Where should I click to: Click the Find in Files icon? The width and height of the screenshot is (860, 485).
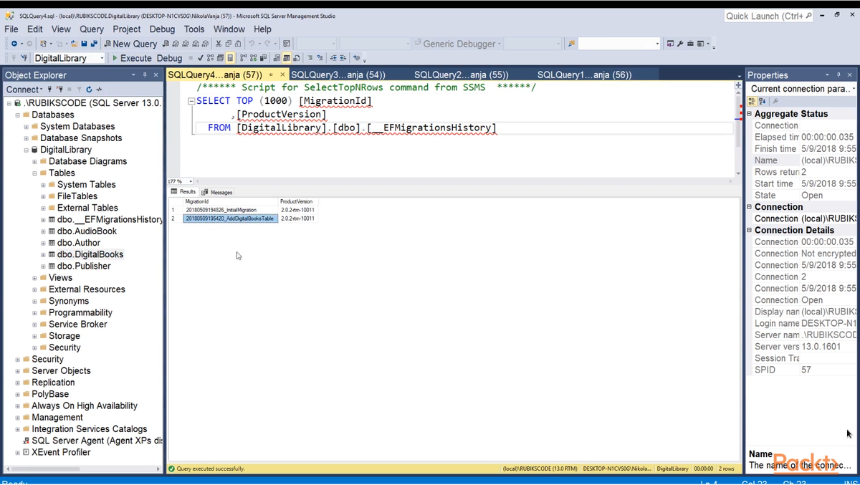tap(571, 44)
